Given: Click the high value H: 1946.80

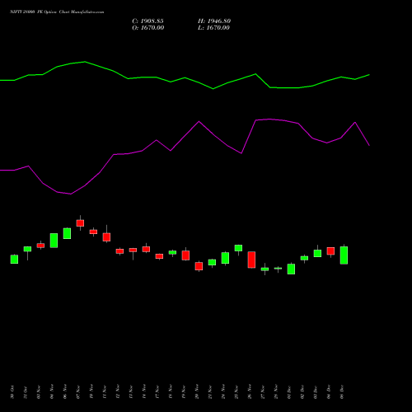Looking at the screenshot, I should pyautogui.click(x=214, y=21).
